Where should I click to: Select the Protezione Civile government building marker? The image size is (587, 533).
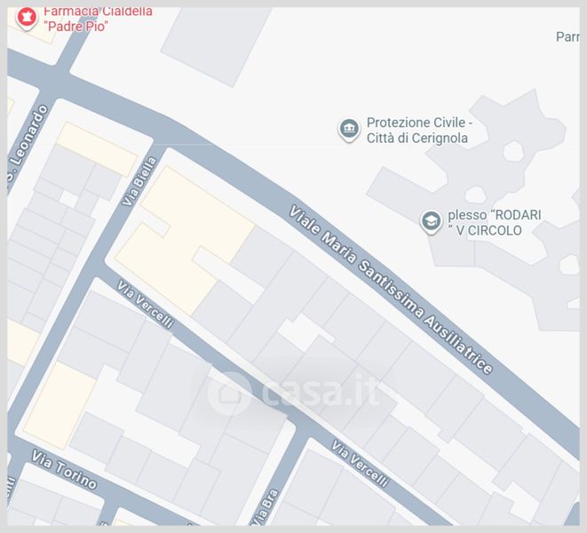tap(349, 130)
